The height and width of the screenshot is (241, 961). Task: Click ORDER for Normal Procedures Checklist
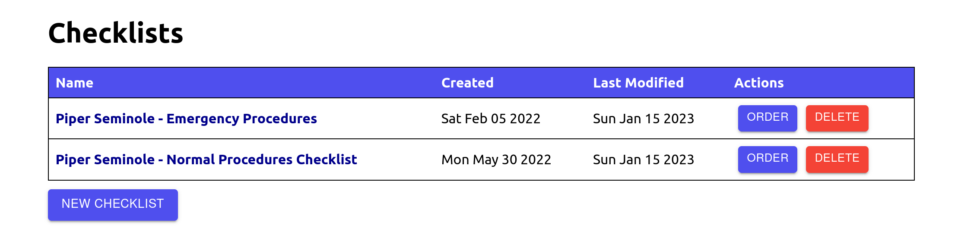[x=767, y=159]
